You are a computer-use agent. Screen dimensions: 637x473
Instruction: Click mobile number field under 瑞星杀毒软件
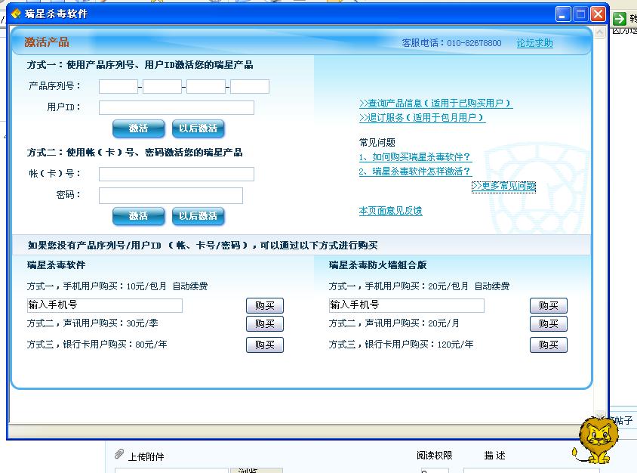tap(105, 305)
